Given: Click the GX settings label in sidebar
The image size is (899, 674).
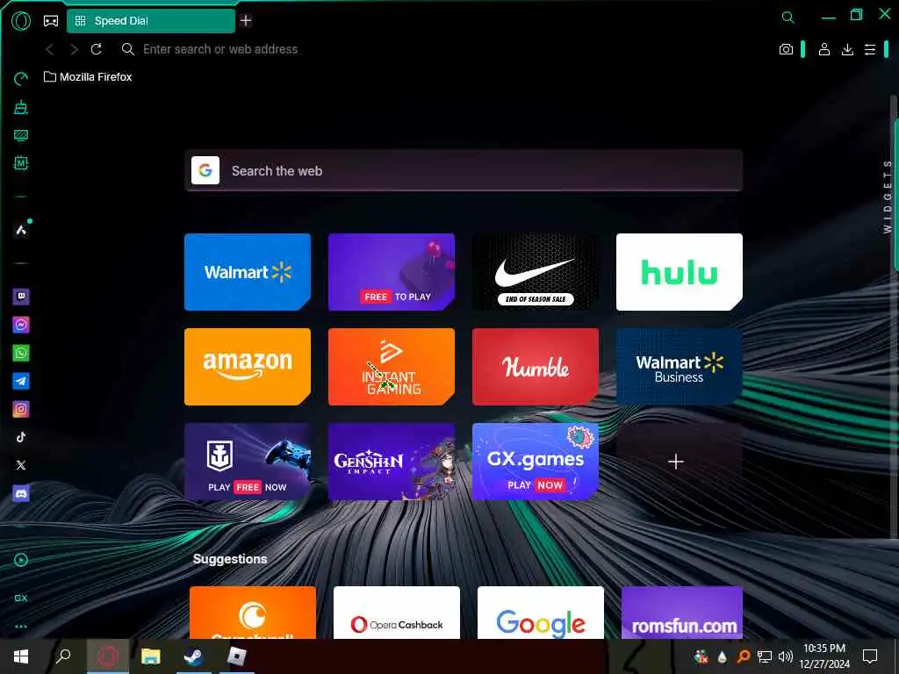Looking at the screenshot, I should click(x=21, y=598).
